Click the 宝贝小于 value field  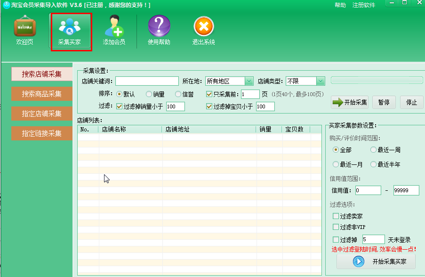(265, 106)
